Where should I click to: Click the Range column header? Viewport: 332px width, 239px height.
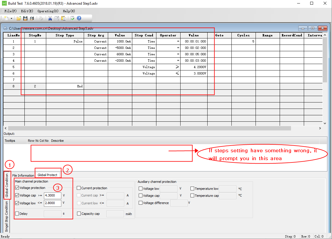click(x=268, y=36)
